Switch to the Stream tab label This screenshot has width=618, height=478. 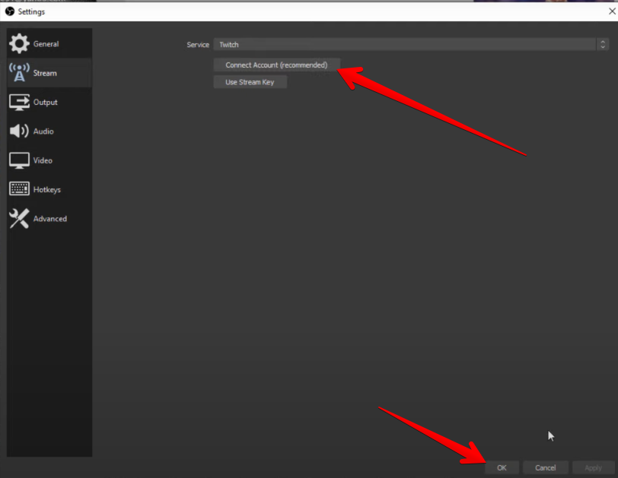(45, 73)
